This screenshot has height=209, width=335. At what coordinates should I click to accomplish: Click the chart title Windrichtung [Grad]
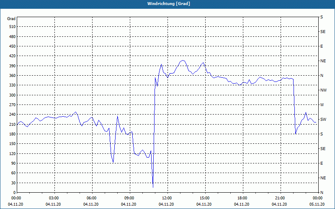pyautogui.click(x=169, y=4)
